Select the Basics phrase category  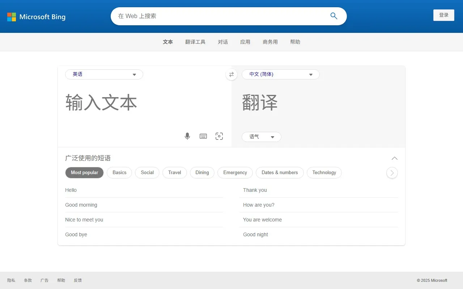pos(119,173)
